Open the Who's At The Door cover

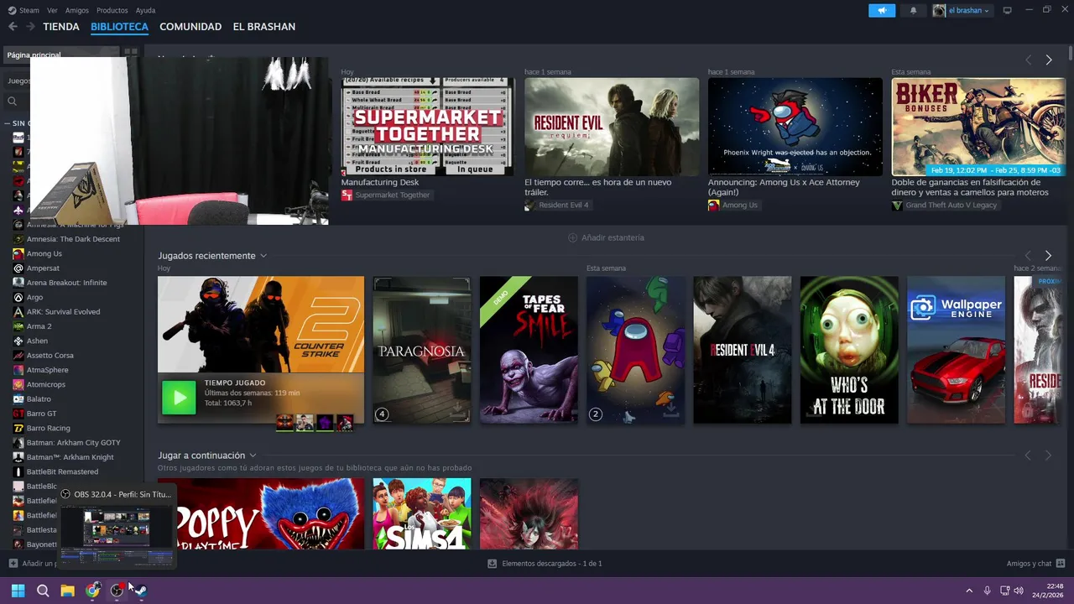[849, 350]
